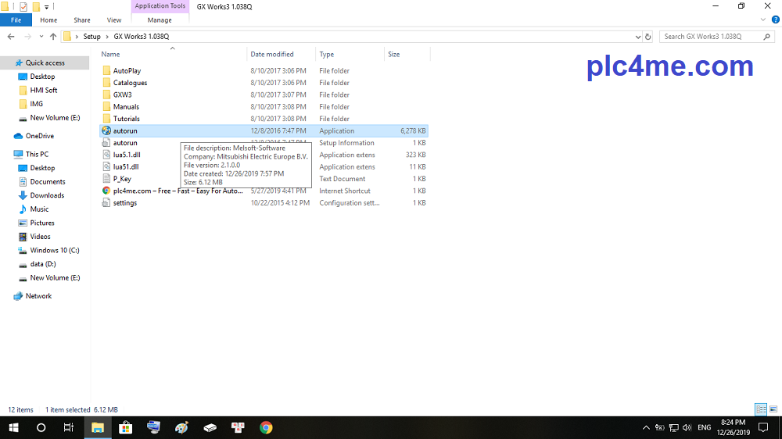Click the Properties icon in quick access toolbar
The width and height of the screenshot is (782, 439).
click(x=23, y=7)
